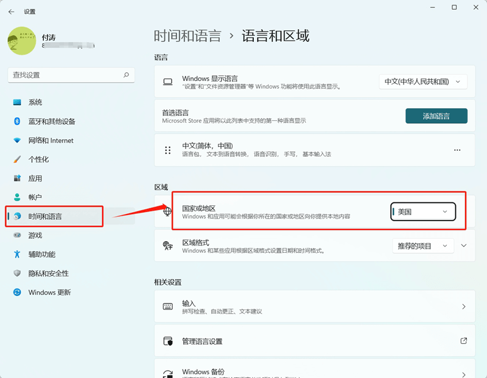Click the backup sync icon beside Windows 备份

168,374
